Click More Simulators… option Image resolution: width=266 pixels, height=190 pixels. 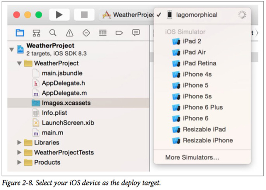[x=192, y=157]
